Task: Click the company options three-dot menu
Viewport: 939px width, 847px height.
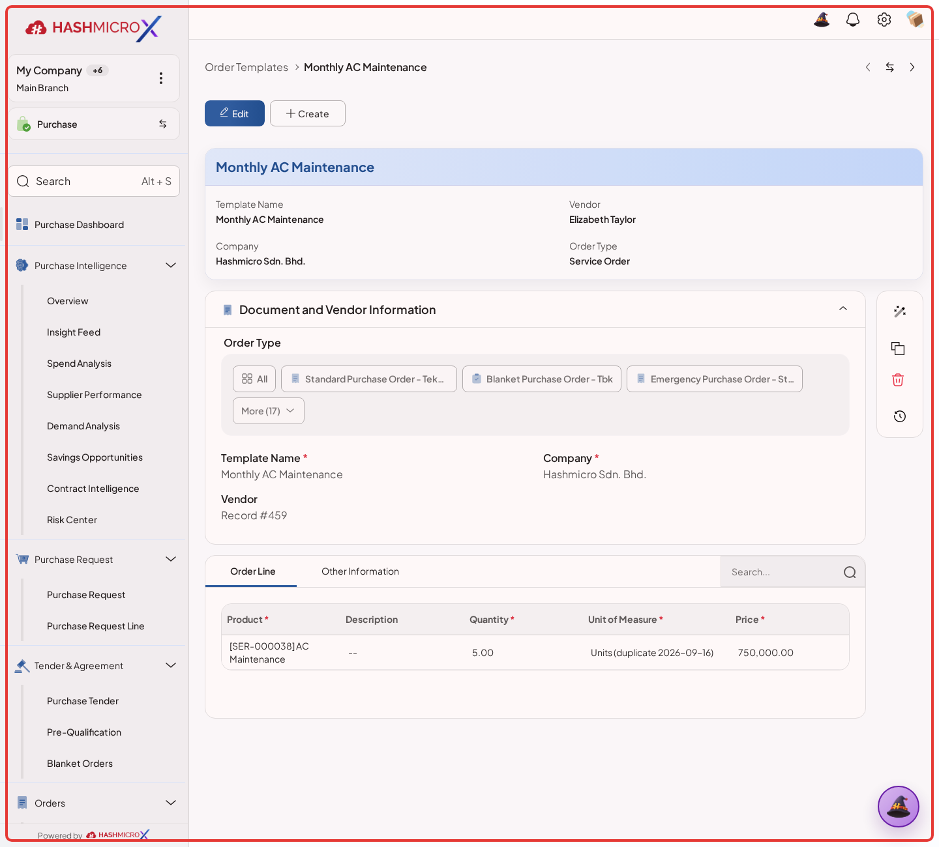Action: click(x=161, y=78)
